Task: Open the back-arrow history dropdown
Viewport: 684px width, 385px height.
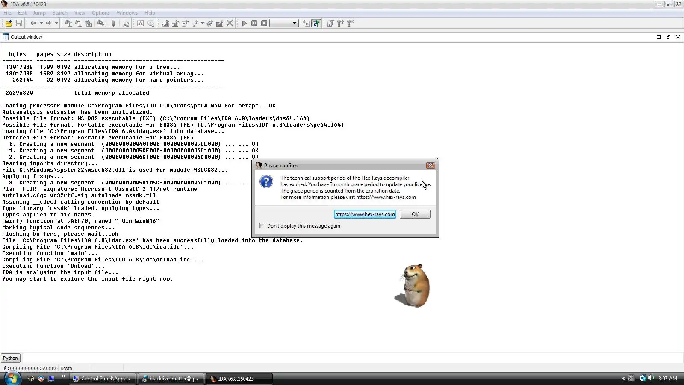Action: [41, 23]
